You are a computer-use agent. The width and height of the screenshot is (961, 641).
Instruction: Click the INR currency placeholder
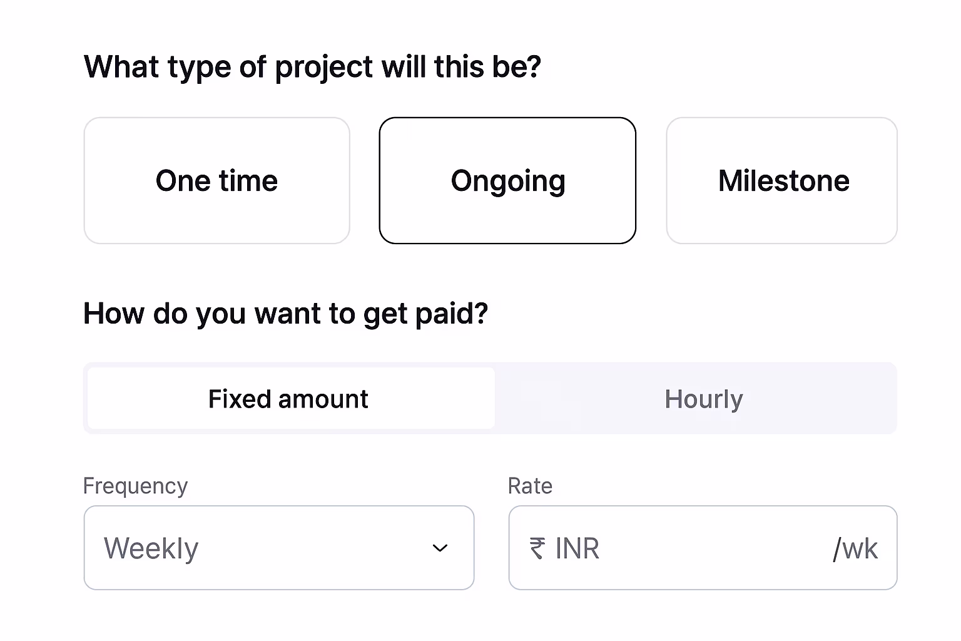[577, 548]
